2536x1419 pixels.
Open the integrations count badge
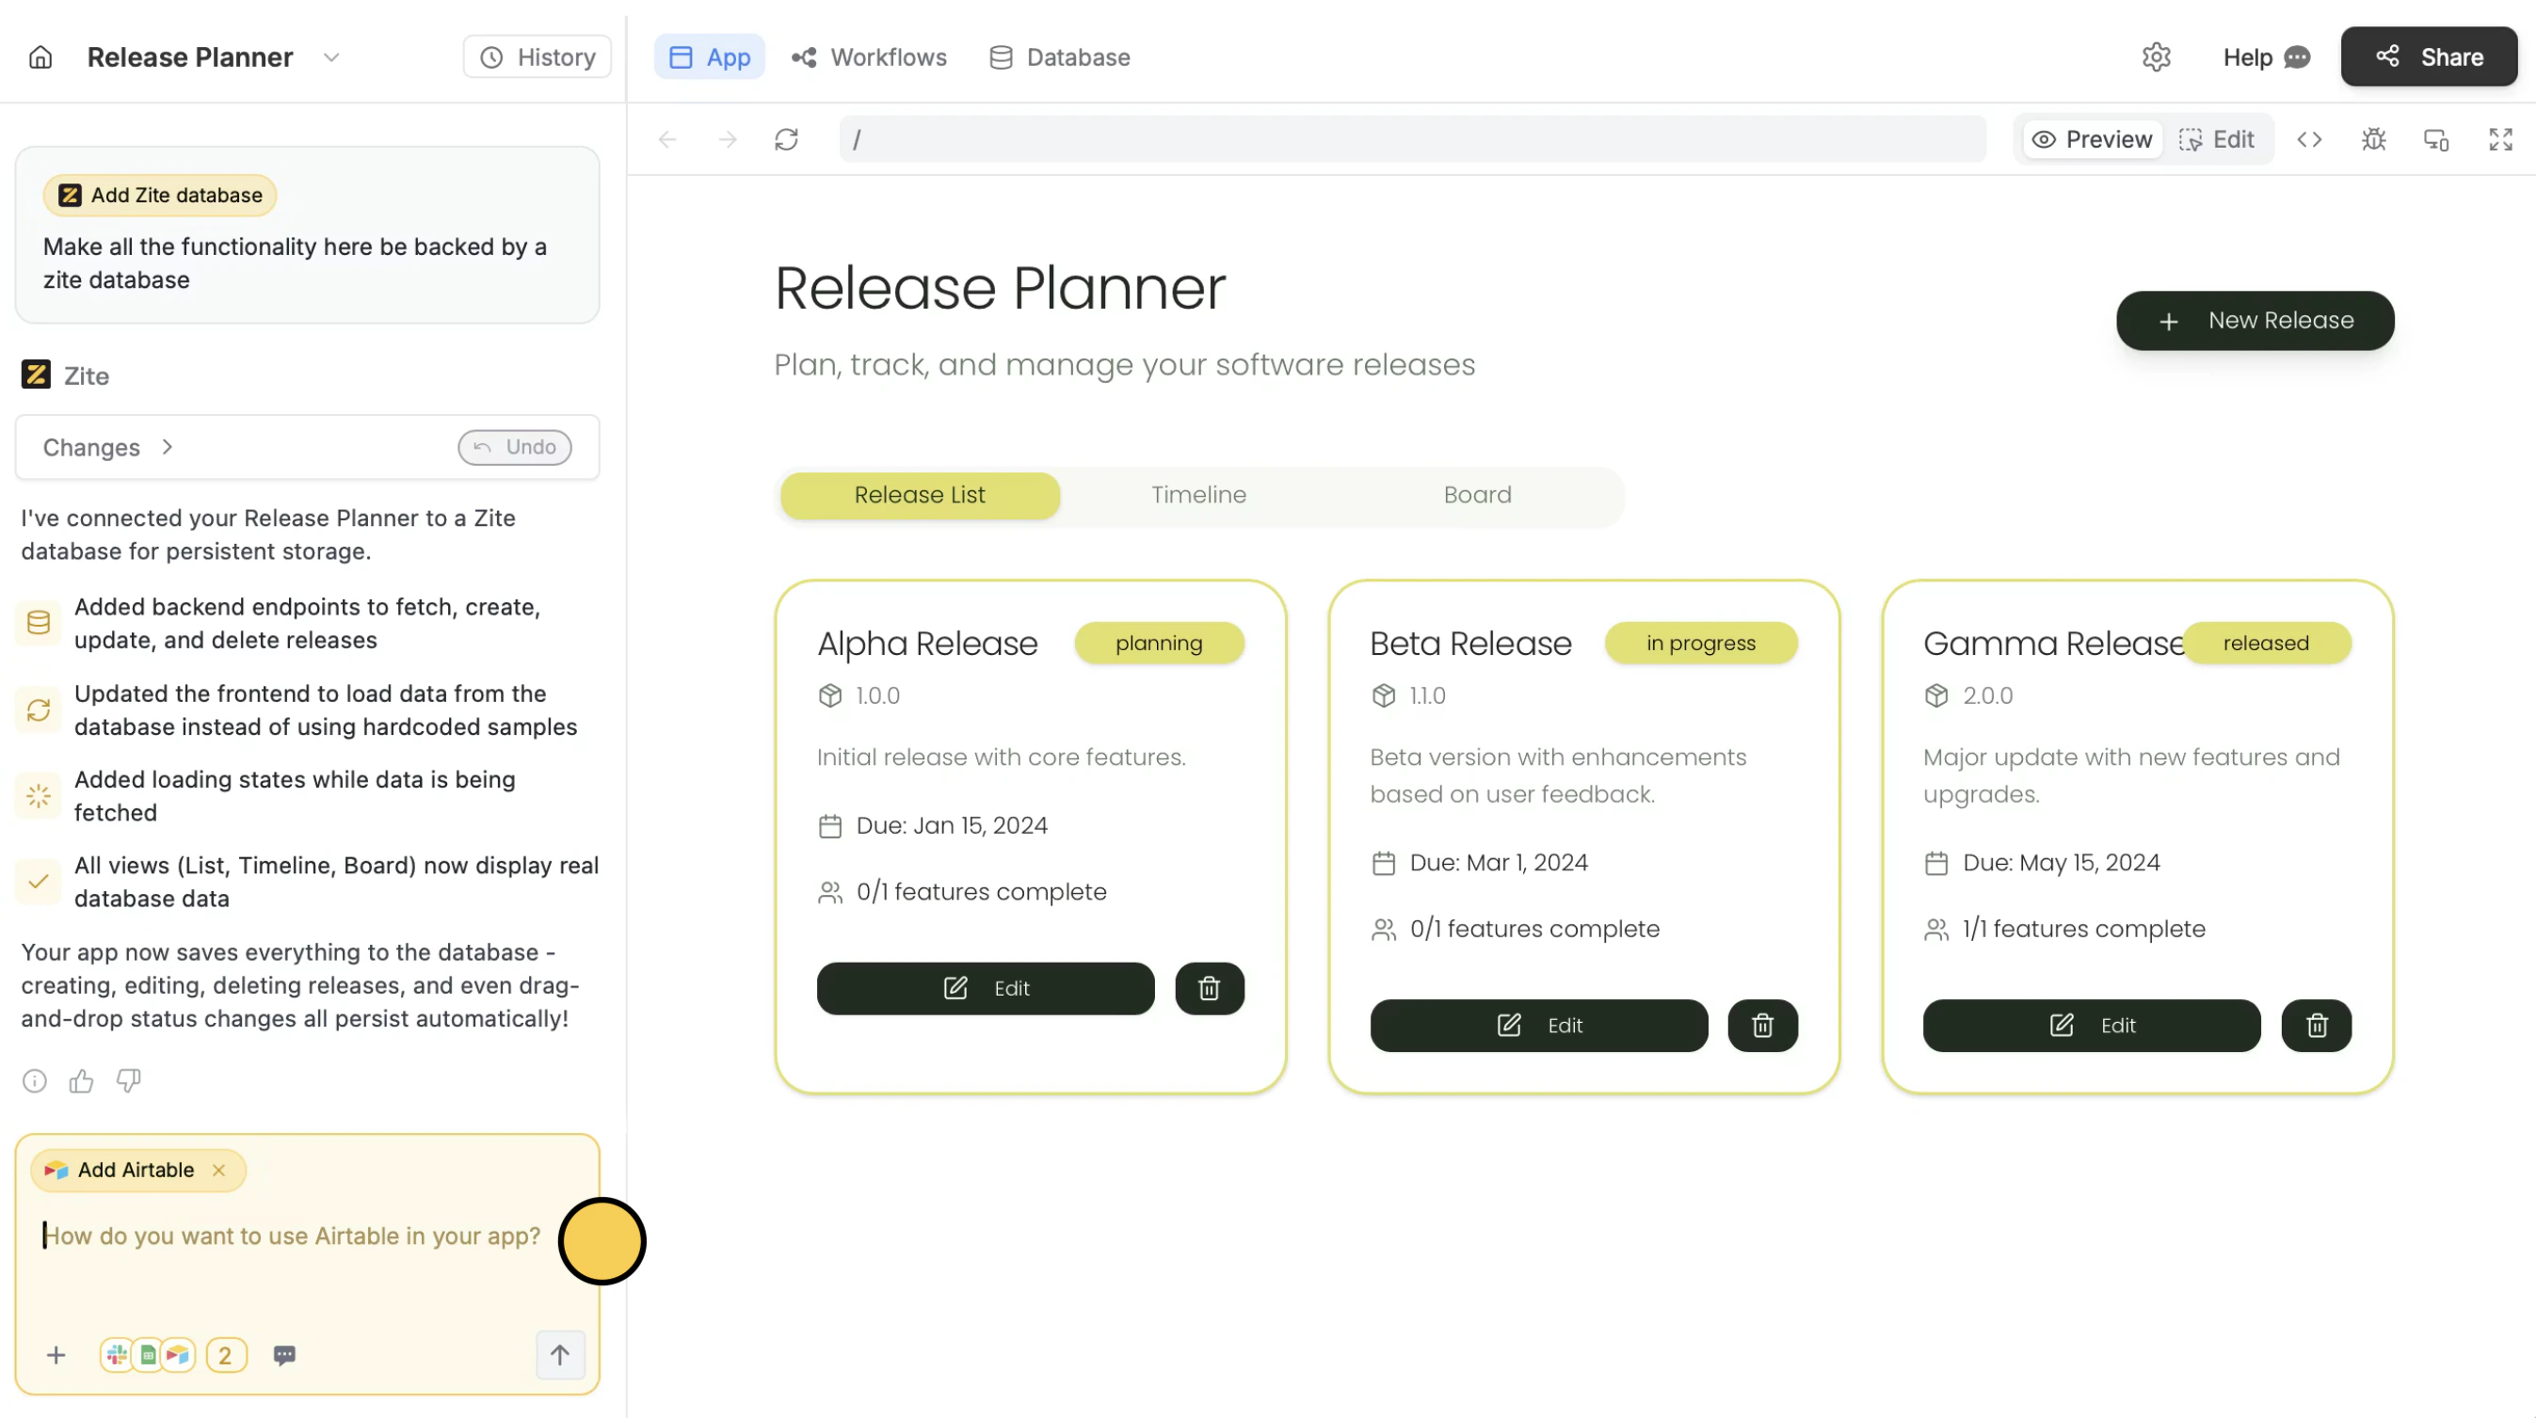225,1356
